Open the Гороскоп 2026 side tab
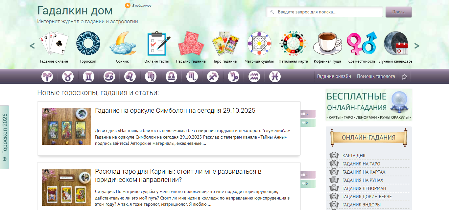This screenshot has width=449, height=210. 5,137
